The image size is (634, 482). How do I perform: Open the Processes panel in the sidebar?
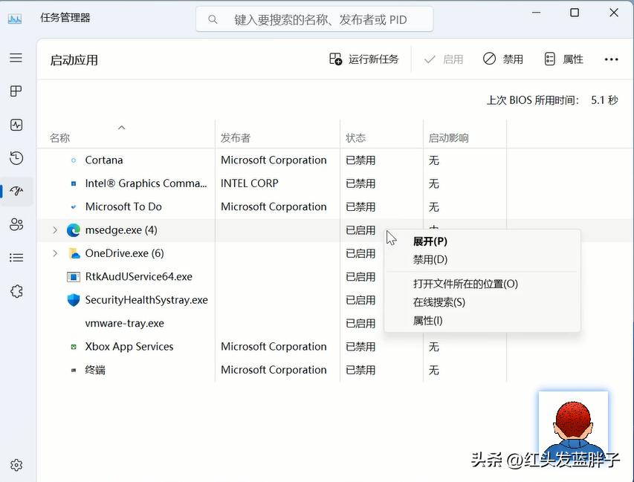tap(16, 91)
